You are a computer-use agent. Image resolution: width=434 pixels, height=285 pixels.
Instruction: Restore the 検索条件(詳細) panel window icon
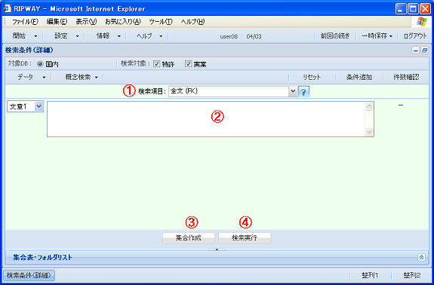(x=424, y=51)
